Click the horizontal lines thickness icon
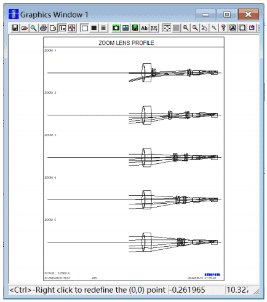Image resolution: width=267 pixels, height=302 pixels. (x=103, y=28)
